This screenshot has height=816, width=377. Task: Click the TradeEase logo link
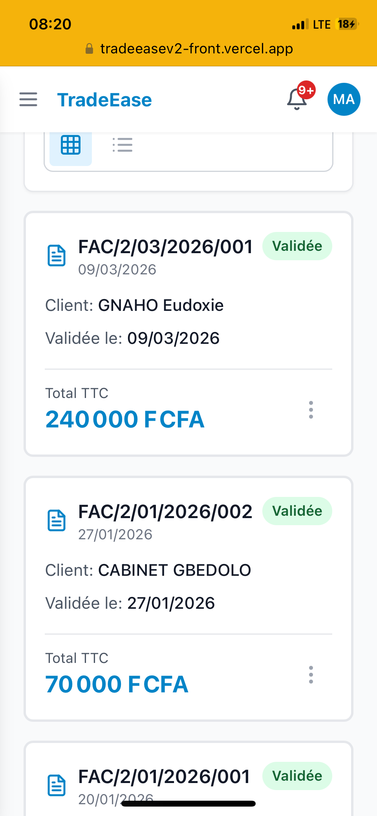coord(104,100)
